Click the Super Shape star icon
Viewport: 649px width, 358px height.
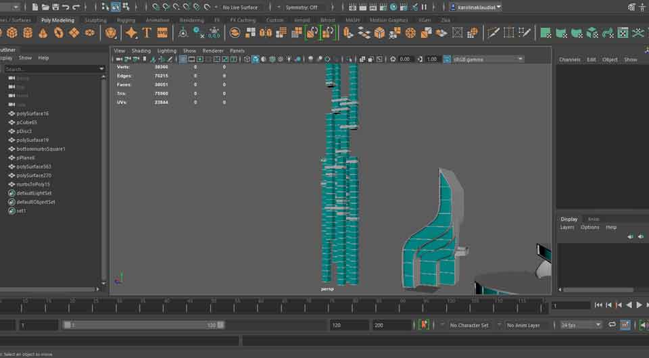[131, 32]
